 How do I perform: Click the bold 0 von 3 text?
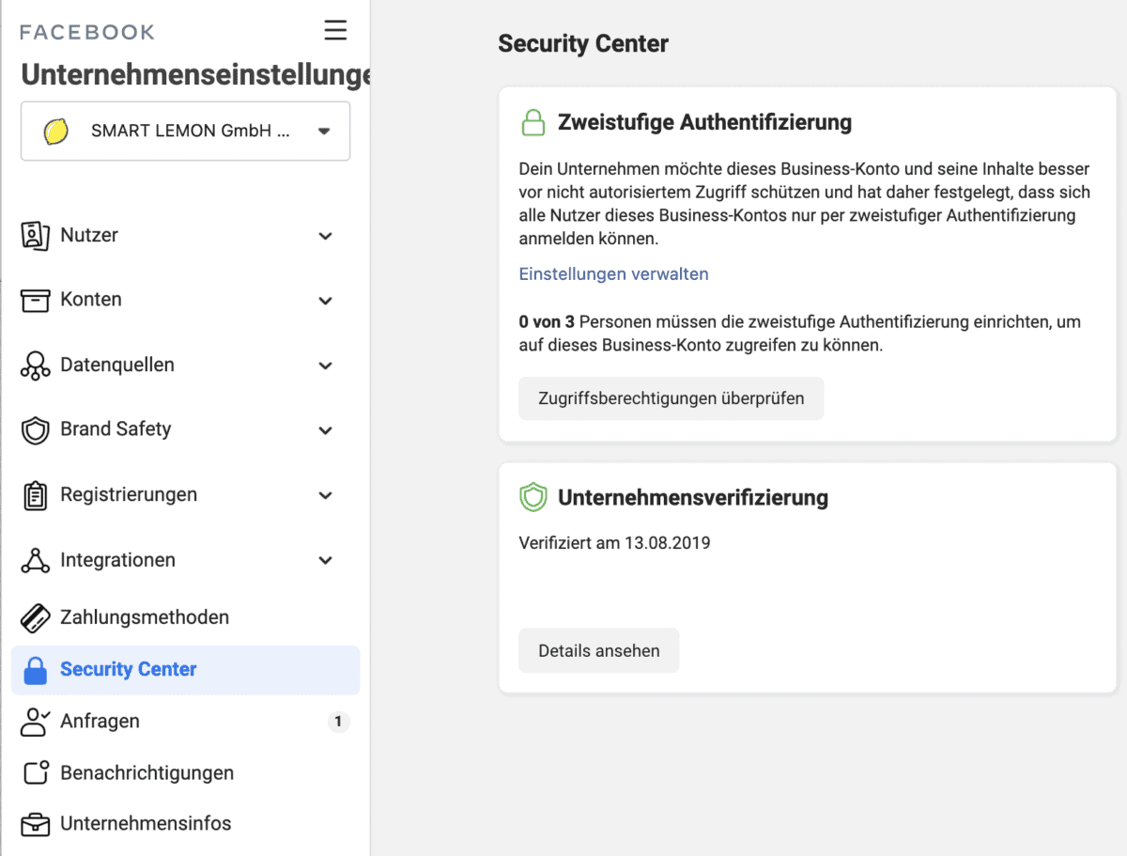point(547,322)
